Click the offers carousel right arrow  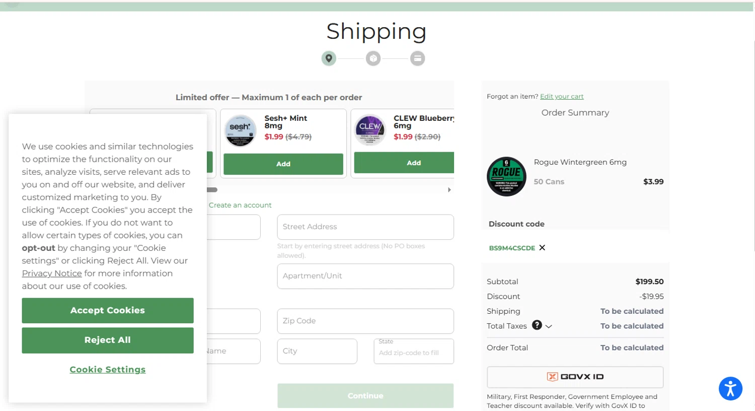click(x=449, y=190)
